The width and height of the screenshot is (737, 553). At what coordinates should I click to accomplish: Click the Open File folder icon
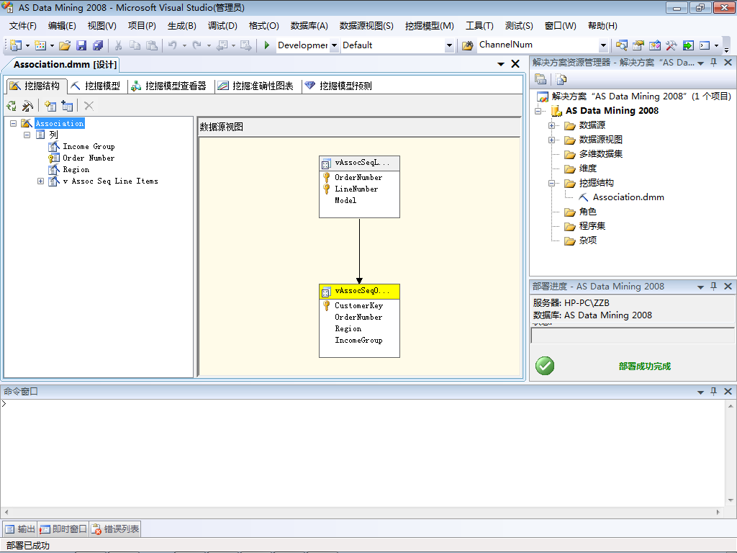[65, 45]
